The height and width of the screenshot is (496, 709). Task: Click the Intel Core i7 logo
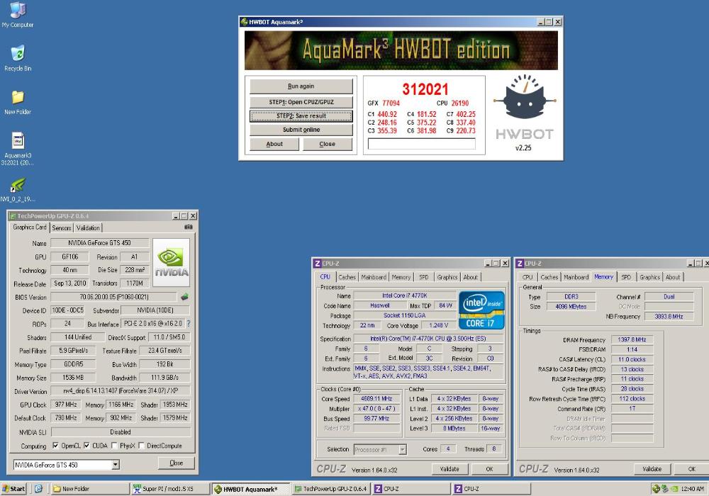(x=481, y=310)
